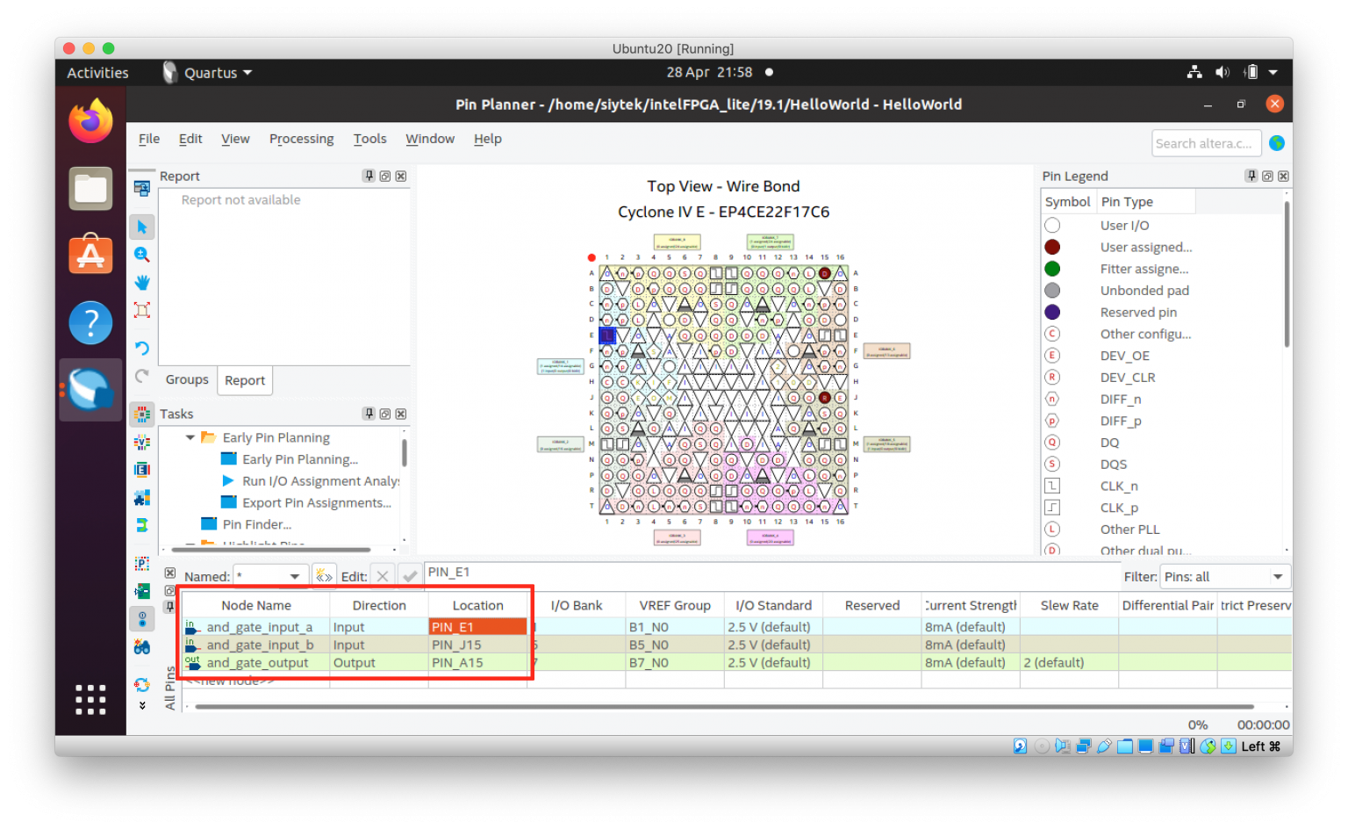Screen dimensions: 1348x829
Task: Open the Processing menu
Action: pyautogui.click(x=301, y=139)
